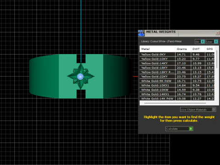
Task: Click the Library: Cutout White label
Action: (x=161, y=41)
